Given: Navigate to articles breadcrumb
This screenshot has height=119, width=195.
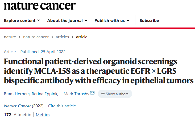Looking at the screenshot, I should (x=62, y=37).
